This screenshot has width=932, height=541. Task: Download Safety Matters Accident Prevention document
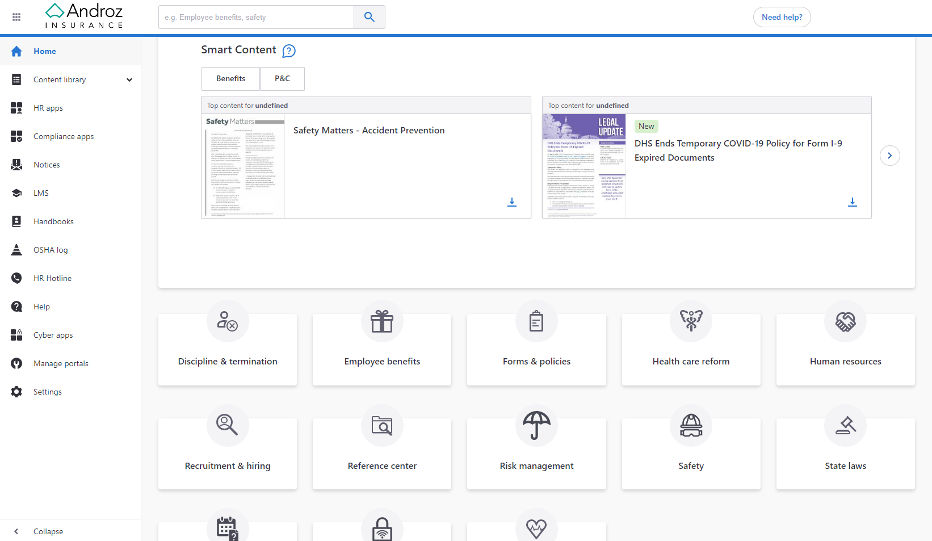click(512, 202)
